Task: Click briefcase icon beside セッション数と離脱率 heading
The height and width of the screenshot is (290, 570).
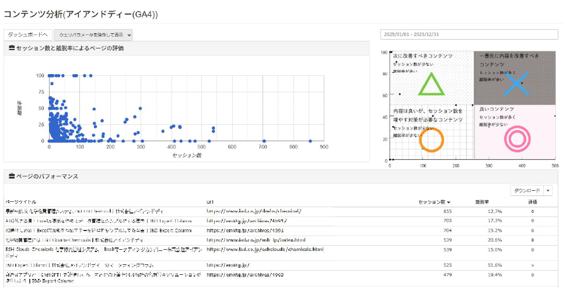Action: 12,48
